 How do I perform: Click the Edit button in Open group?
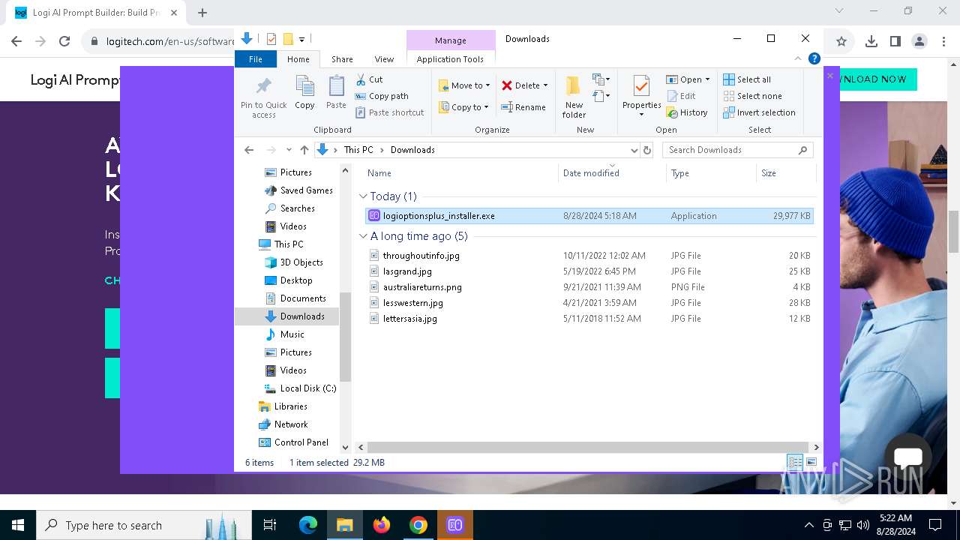[681, 96]
